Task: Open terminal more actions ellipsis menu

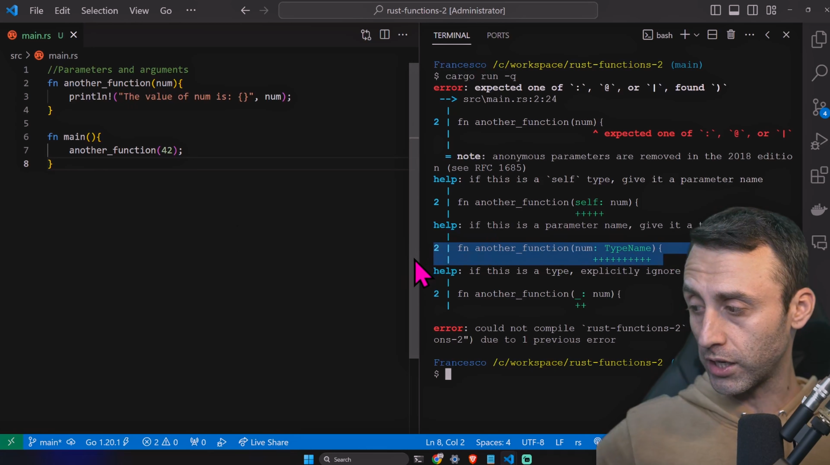Action: coord(750,35)
